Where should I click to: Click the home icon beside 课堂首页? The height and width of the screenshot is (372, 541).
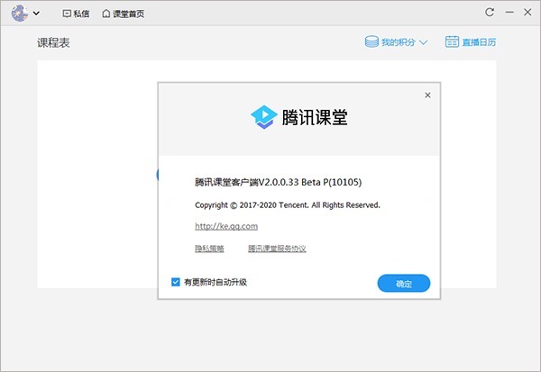[x=106, y=14]
